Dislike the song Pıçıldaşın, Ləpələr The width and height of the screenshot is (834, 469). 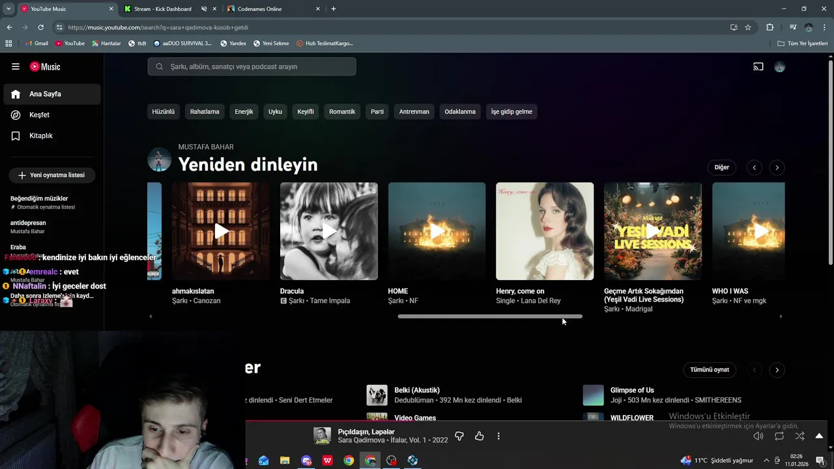point(459,436)
